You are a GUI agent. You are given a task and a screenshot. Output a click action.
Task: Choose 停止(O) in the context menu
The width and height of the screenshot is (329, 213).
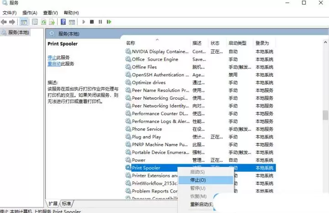(206, 180)
